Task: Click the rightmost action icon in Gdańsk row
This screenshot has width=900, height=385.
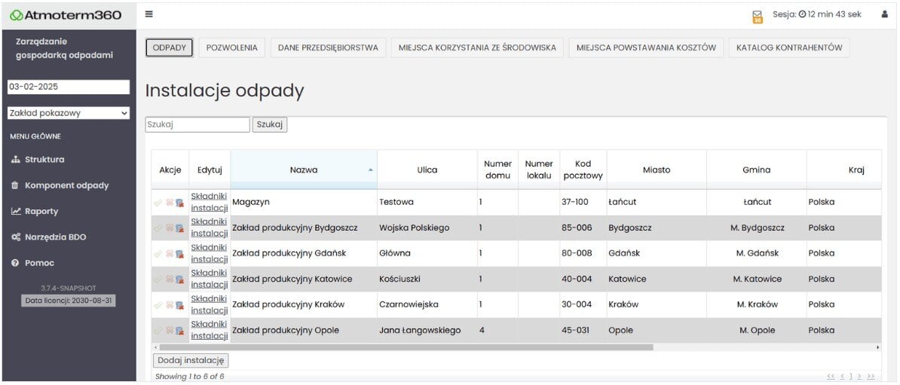Action: [180, 254]
